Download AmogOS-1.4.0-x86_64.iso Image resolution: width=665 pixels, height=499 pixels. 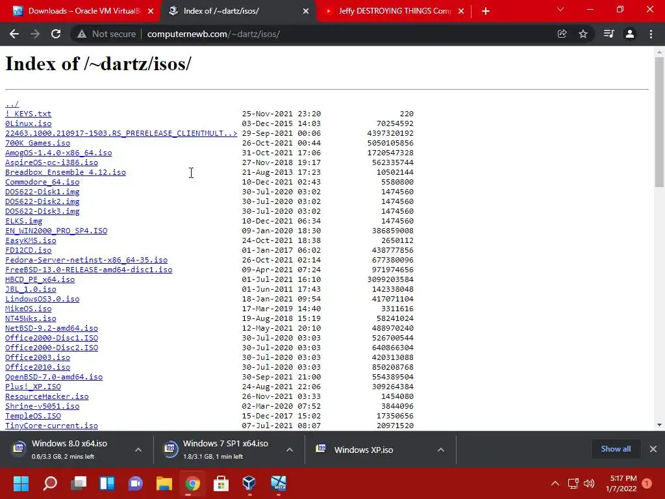point(58,153)
